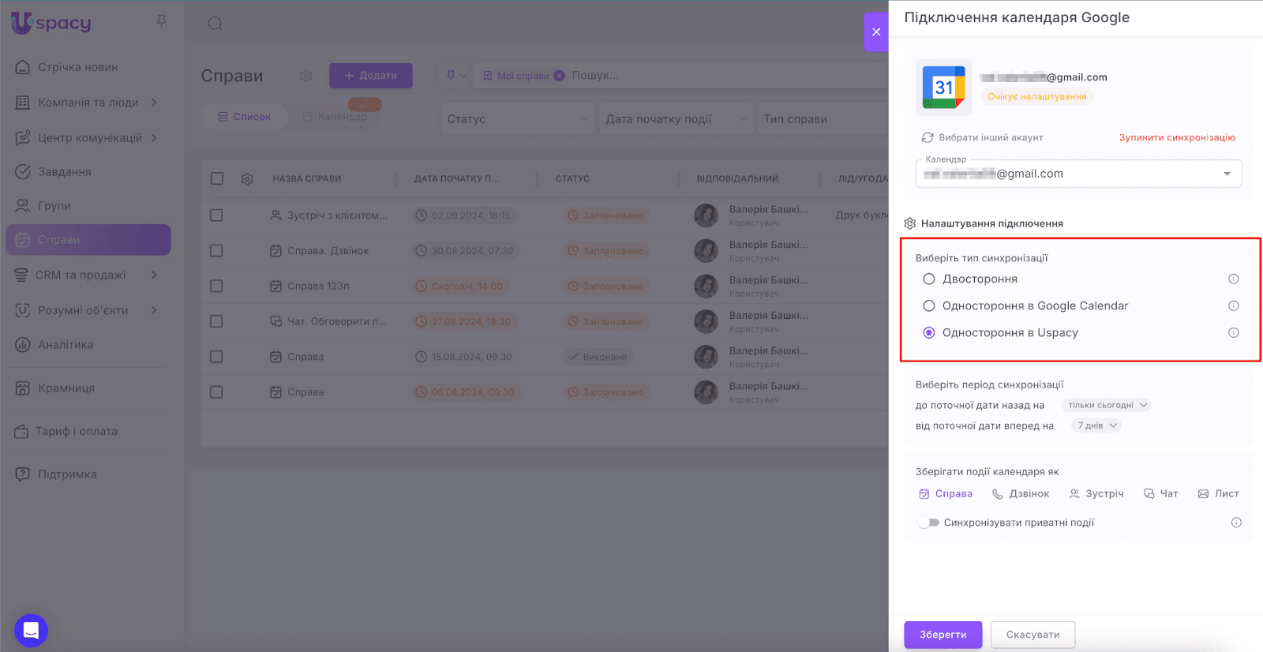Open the Календар account dropdown
Viewport: 1263px width, 652px height.
pos(1078,174)
